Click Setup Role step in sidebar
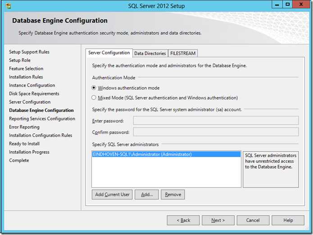Screen dimensions: 313x235 [20, 60]
